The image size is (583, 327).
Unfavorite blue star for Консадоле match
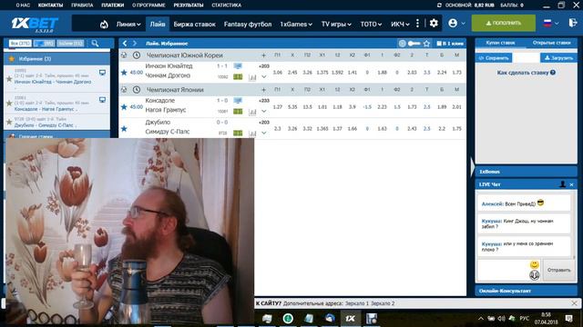124,107
